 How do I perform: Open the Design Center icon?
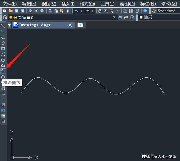pos(131,11)
